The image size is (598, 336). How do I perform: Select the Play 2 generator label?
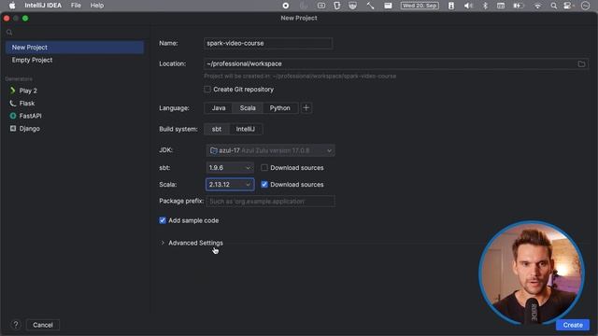pyautogui.click(x=28, y=91)
